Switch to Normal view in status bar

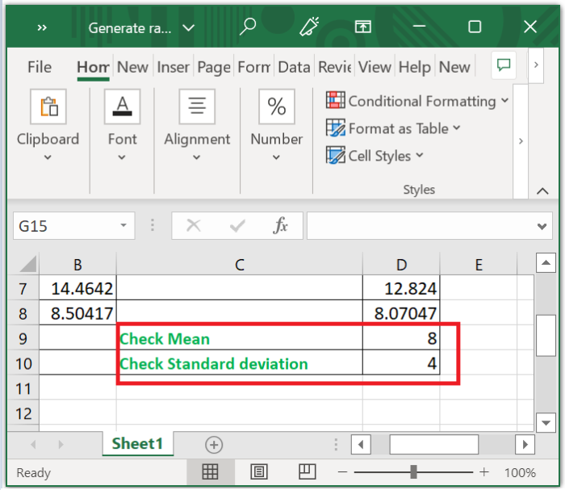210,471
